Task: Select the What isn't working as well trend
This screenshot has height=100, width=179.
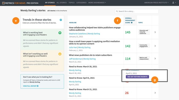Action: point(42,61)
